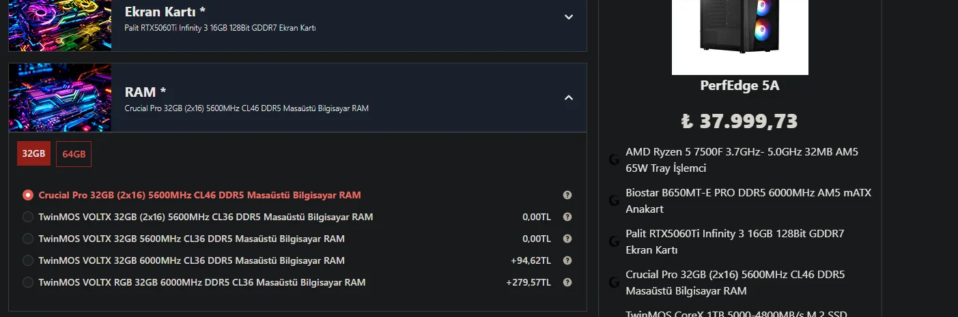958x317 pixels.
Task: Click help icon for Crucial Pro 32GB RAM
Action: (x=567, y=195)
